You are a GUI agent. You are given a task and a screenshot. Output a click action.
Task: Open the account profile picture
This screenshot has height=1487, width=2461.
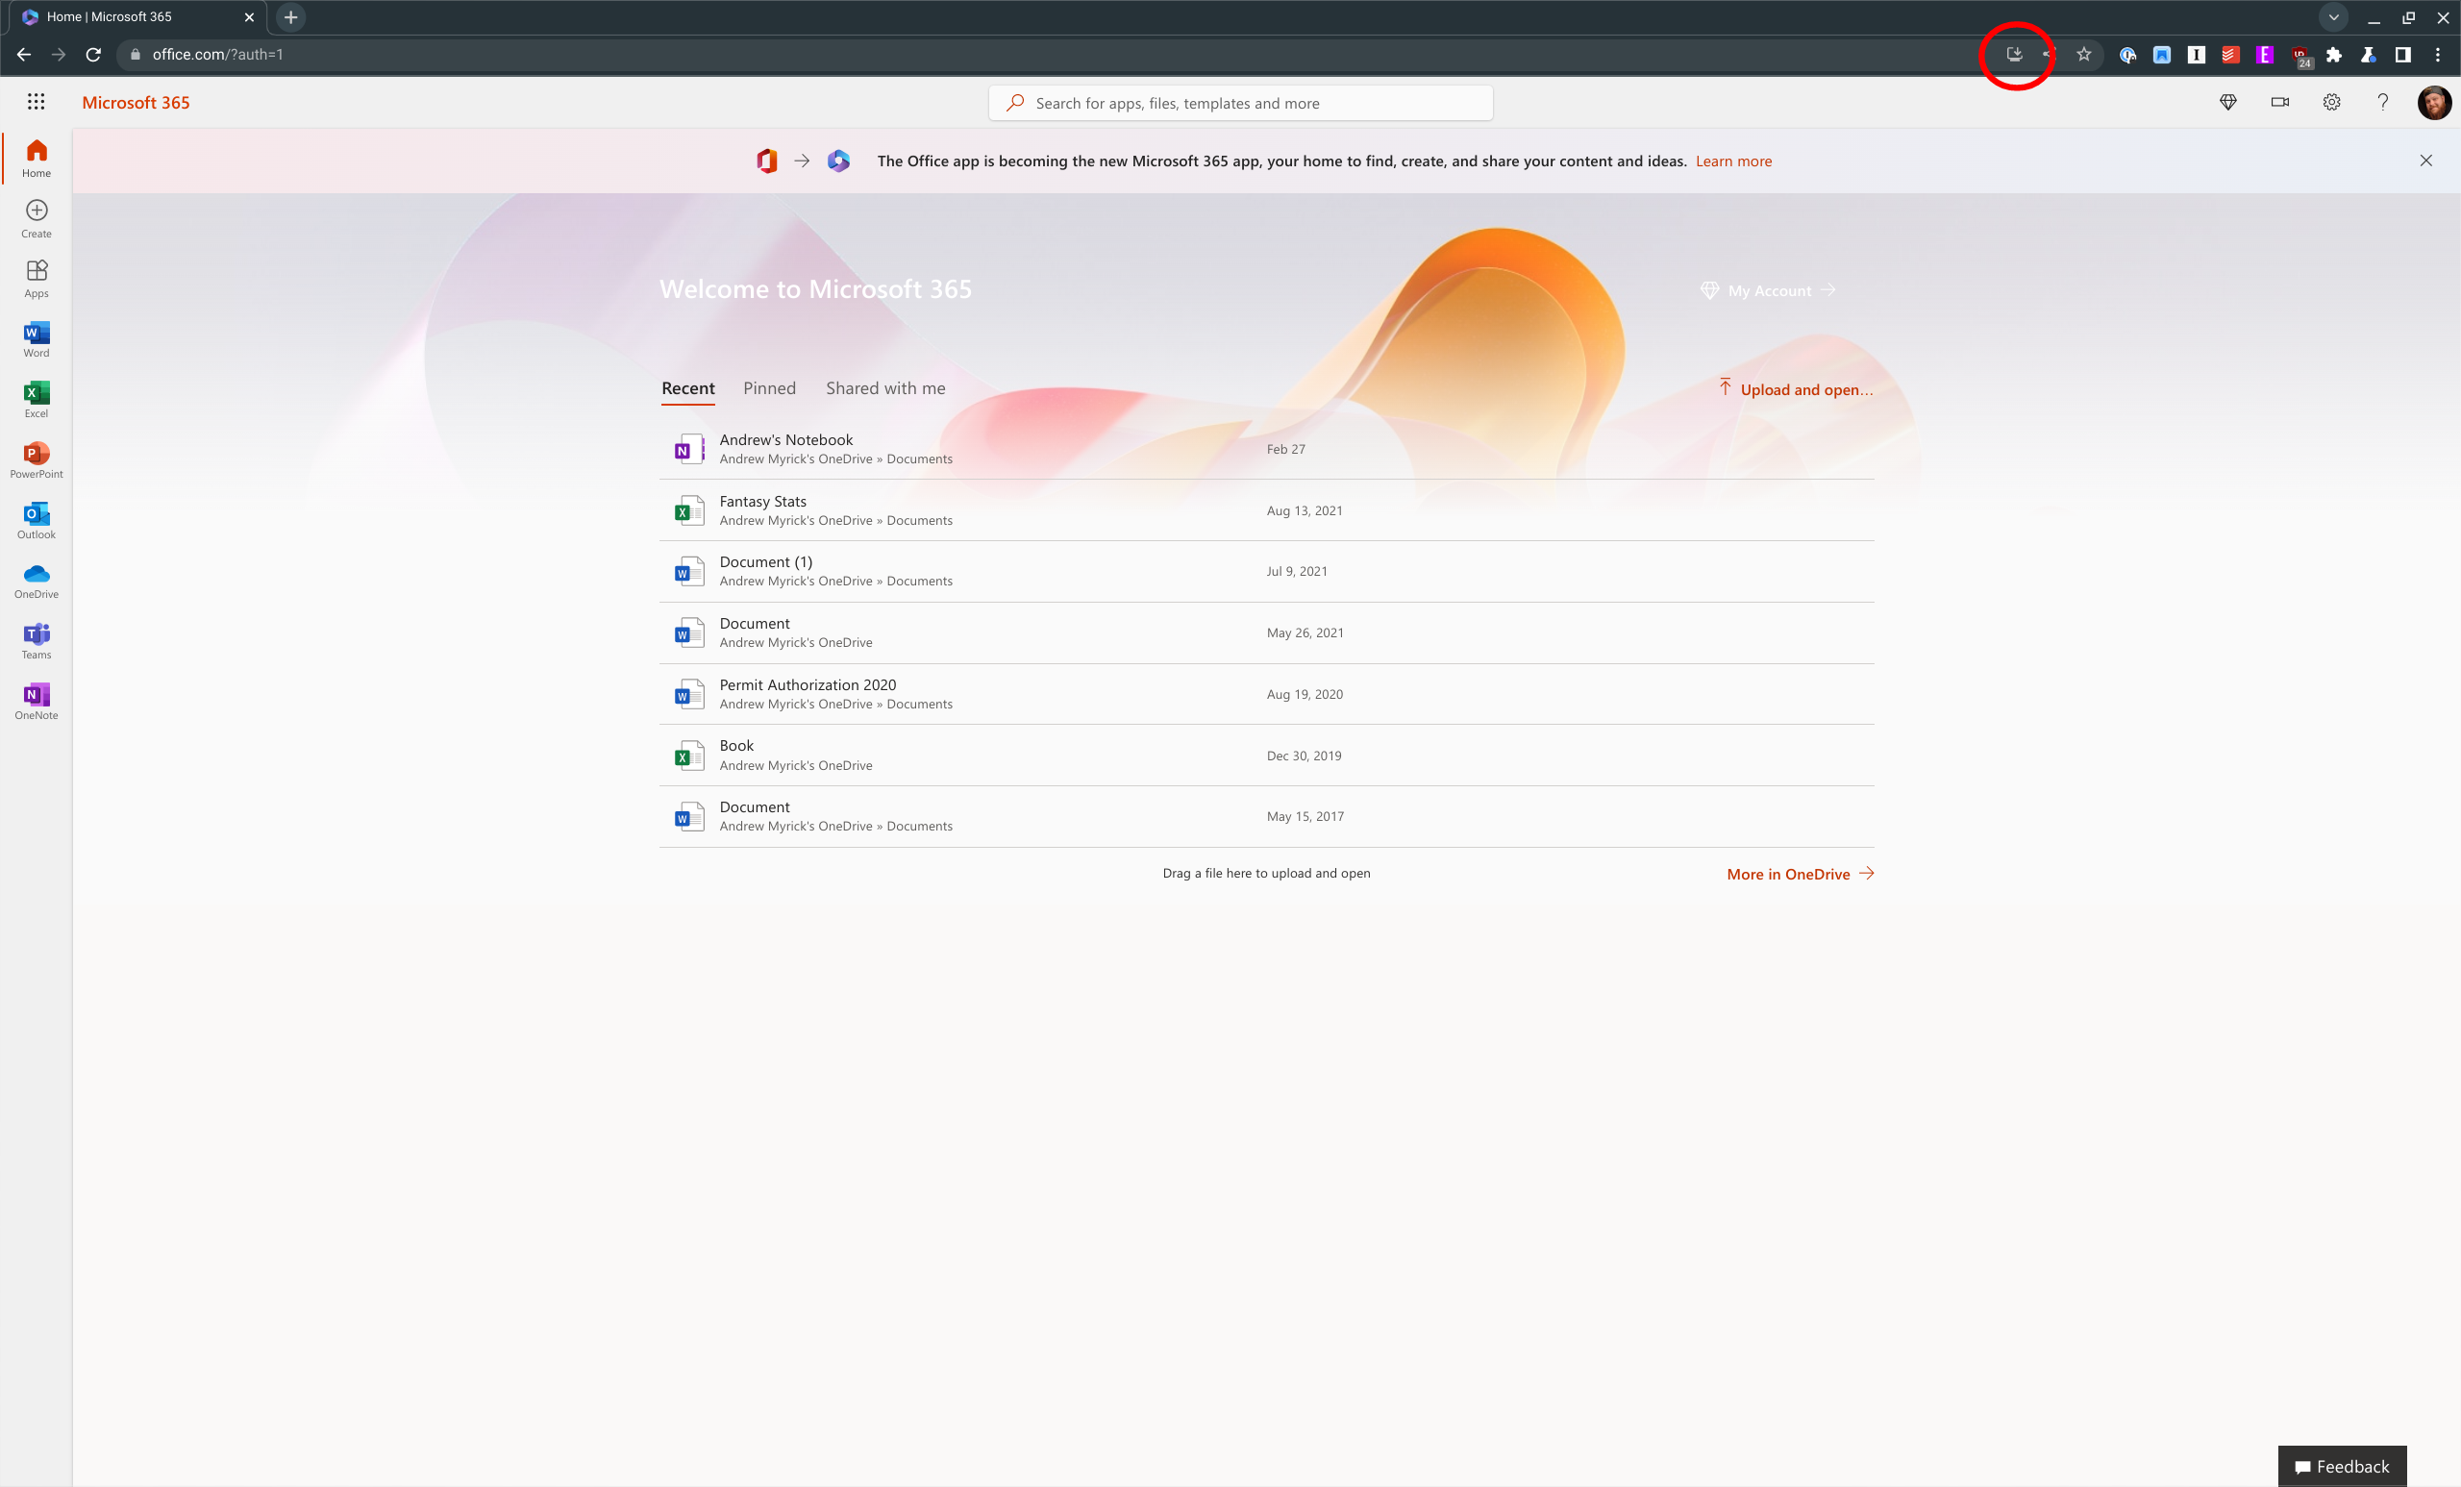coord(2434,102)
